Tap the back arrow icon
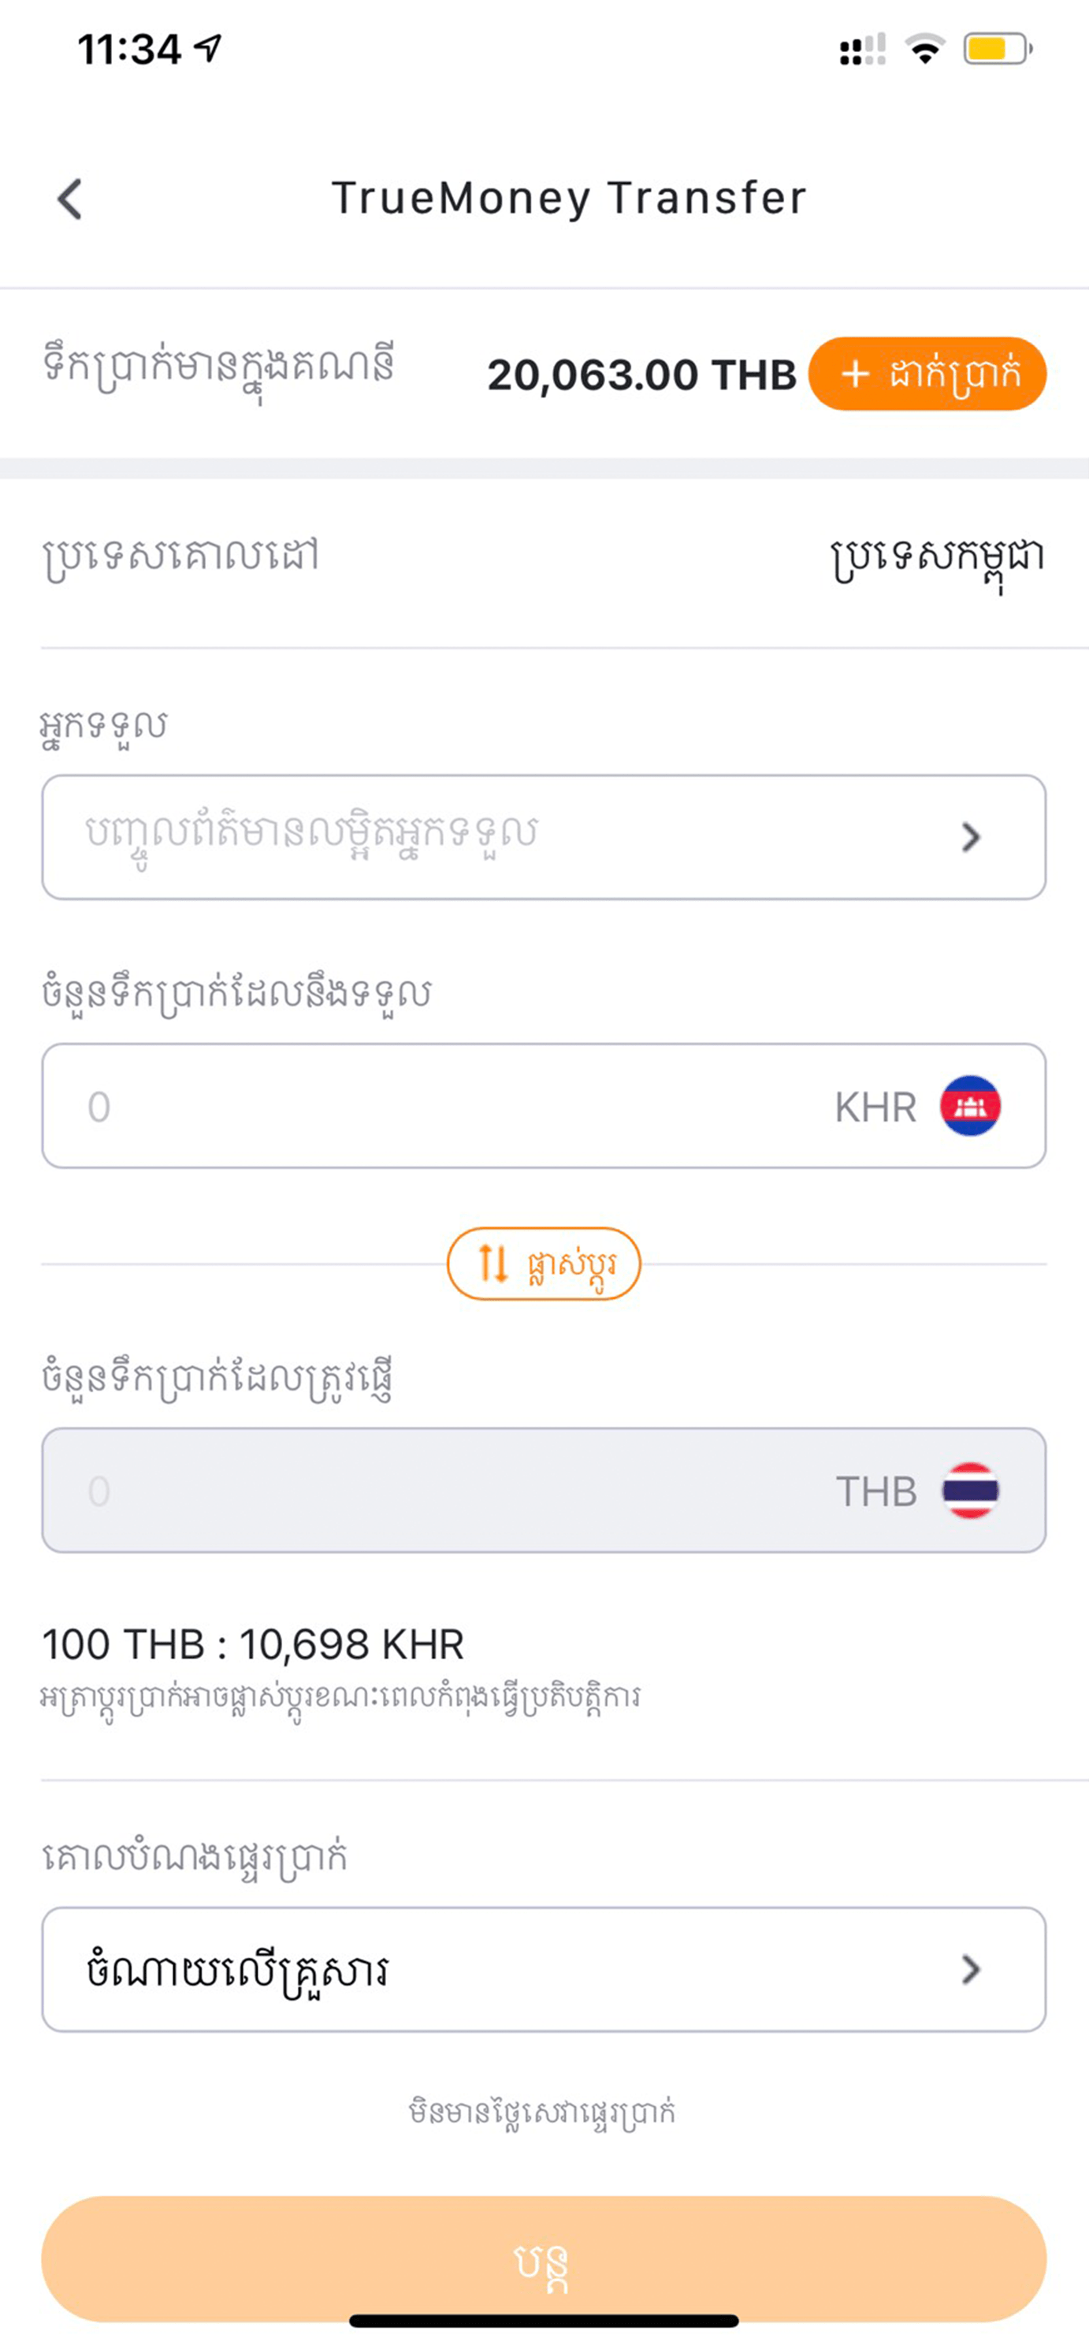 click(x=70, y=199)
